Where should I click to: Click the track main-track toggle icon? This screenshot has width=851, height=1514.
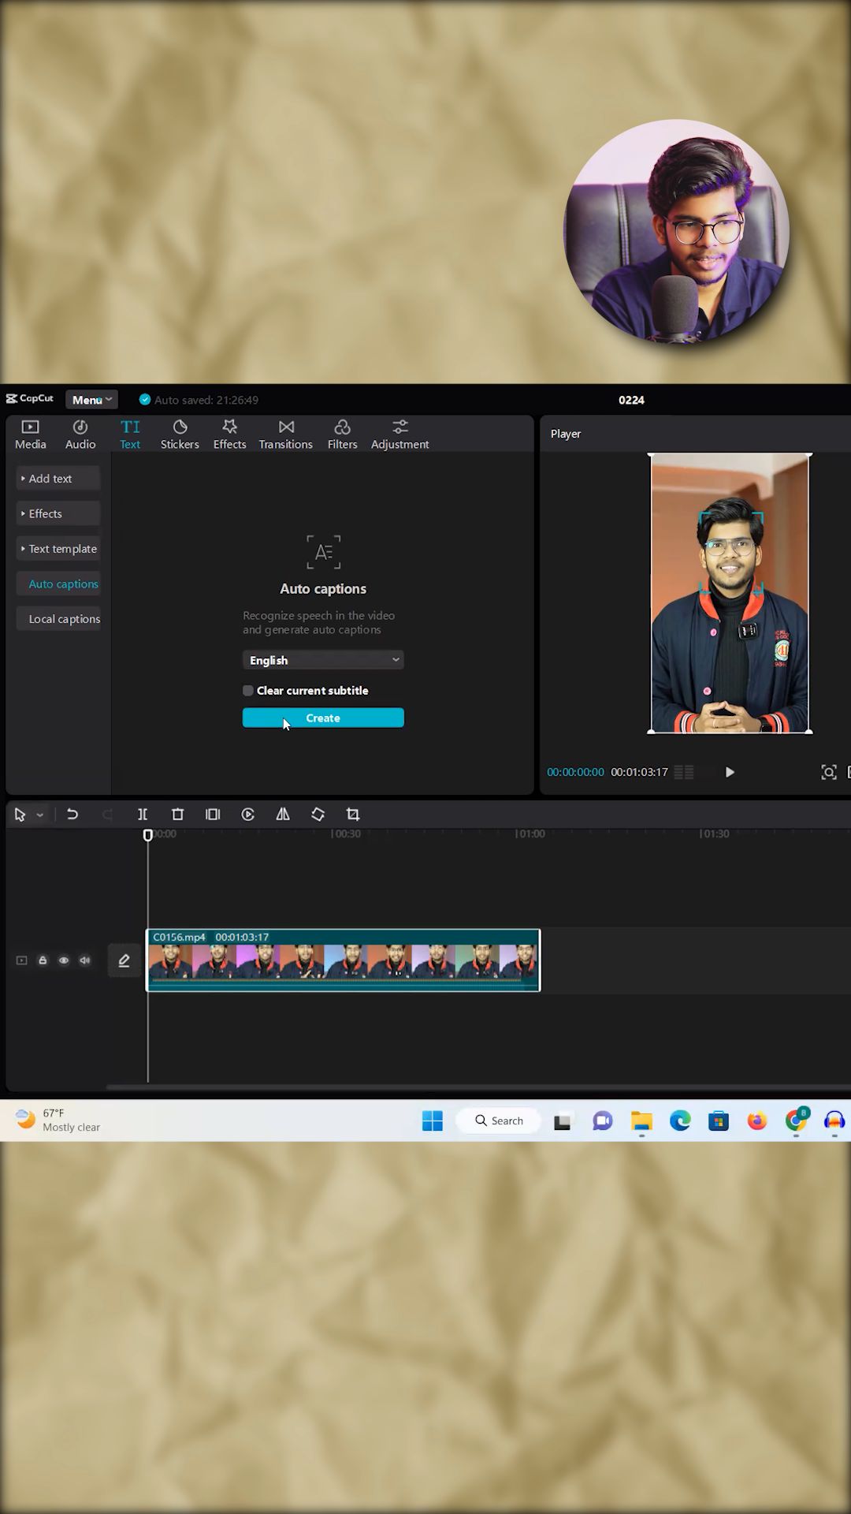pyautogui.click(x=22, y=960)
